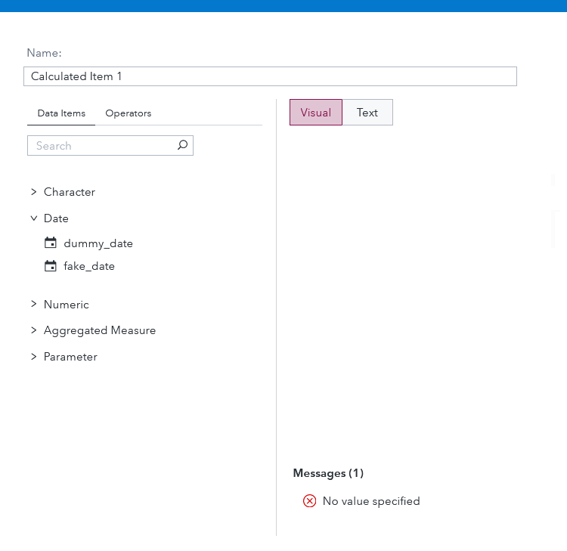Image resolution: width=567 pixels, height=551 pixels.
Task: Click the "No value specified" message
Action: tap(371, 501)
